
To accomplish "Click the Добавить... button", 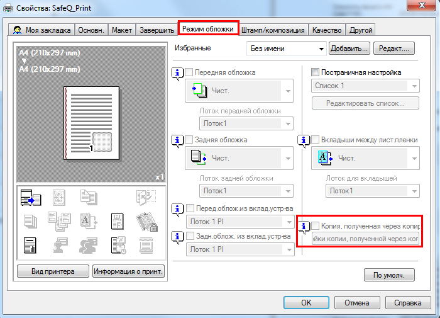I will pyautogui.click(x=349, y=48).
